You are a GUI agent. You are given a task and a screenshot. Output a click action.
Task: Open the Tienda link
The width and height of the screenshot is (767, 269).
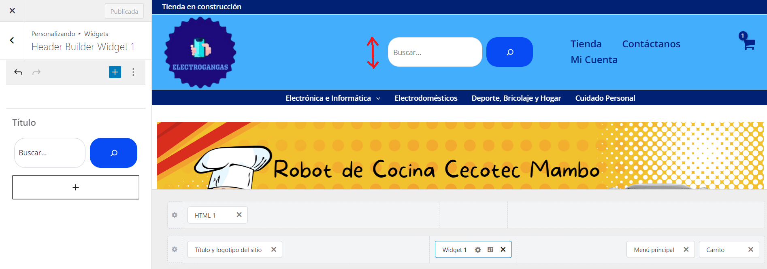(586, 44)
